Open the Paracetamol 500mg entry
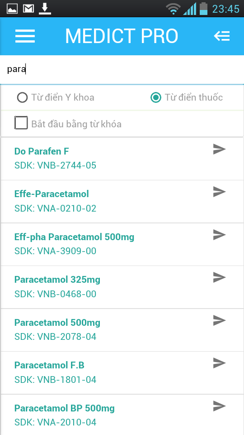This screenshot has width=244, height=435. 122,330
